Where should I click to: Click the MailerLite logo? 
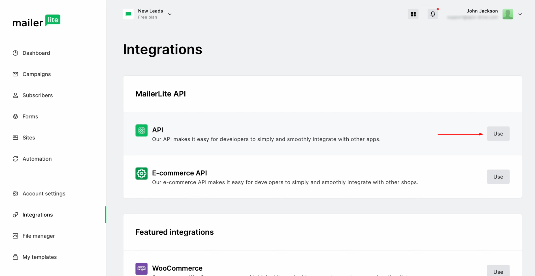[x=36, y=21]
